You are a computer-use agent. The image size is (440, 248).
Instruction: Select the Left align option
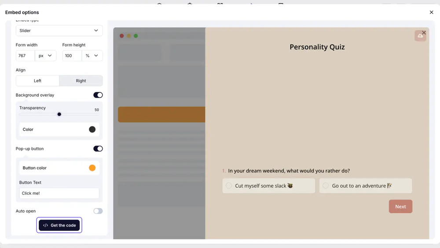point(37,81)
